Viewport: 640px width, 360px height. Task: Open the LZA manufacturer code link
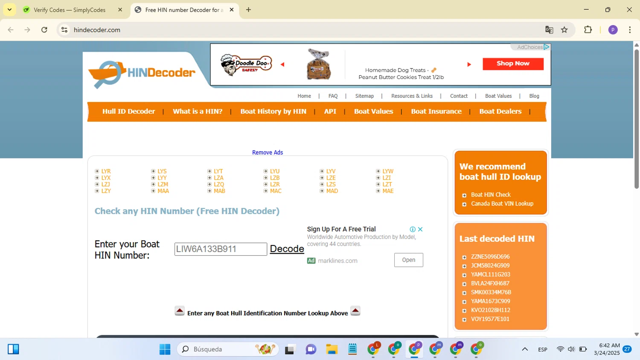pyautogui.click(x=218, y=178)
